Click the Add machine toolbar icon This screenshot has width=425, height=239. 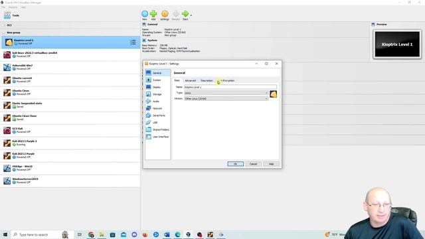tap(153, 14)
